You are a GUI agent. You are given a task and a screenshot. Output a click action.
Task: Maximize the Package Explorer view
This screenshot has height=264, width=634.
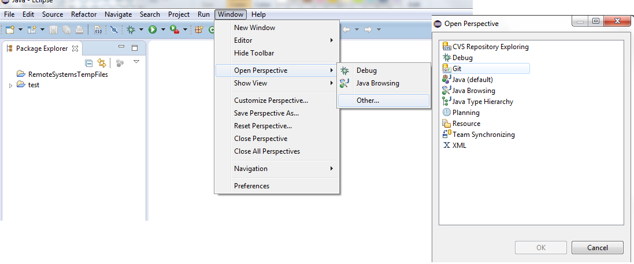(x=135, y=48)
